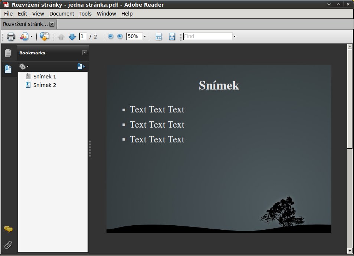Click the create PDF online globe icon
Image resolution: width=354 pixels, height=256 pixels.
point(44,37)
